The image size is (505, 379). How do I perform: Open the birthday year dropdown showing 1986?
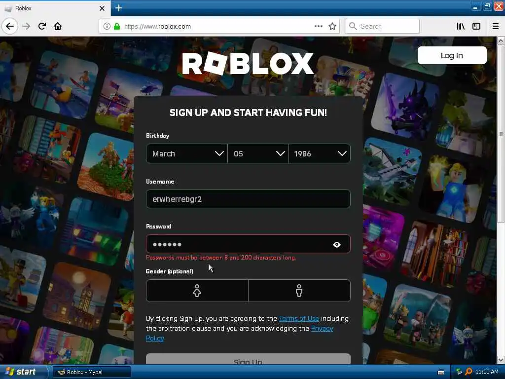click(x=320, y=153)
